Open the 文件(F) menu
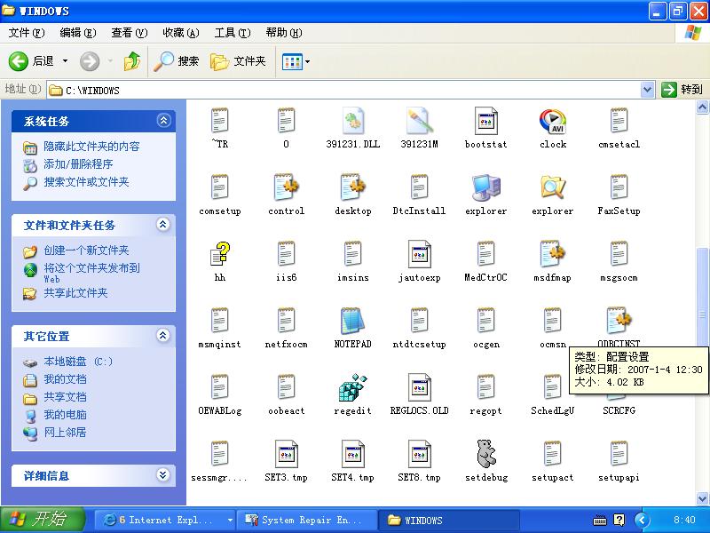 click(x=27, y=33)
